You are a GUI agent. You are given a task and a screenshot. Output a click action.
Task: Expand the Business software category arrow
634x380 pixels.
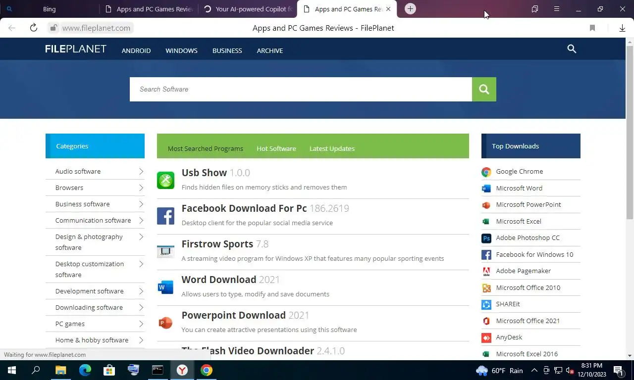tap(141, 204)
